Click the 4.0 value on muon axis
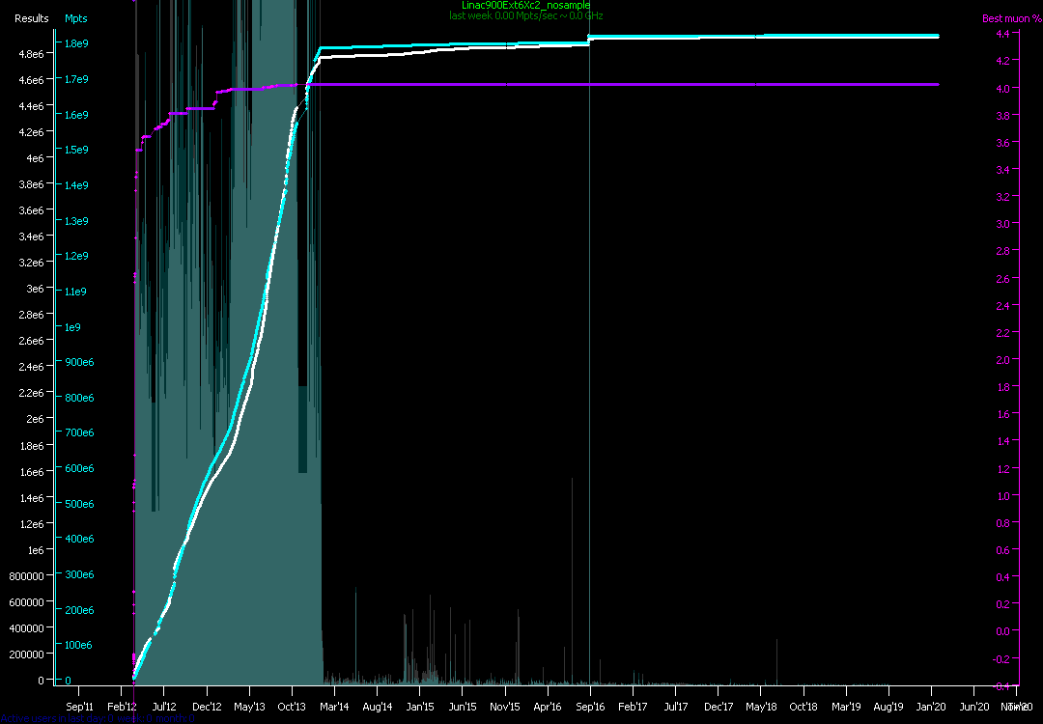Screen dimensions: 1043x724 [1002, 89]
